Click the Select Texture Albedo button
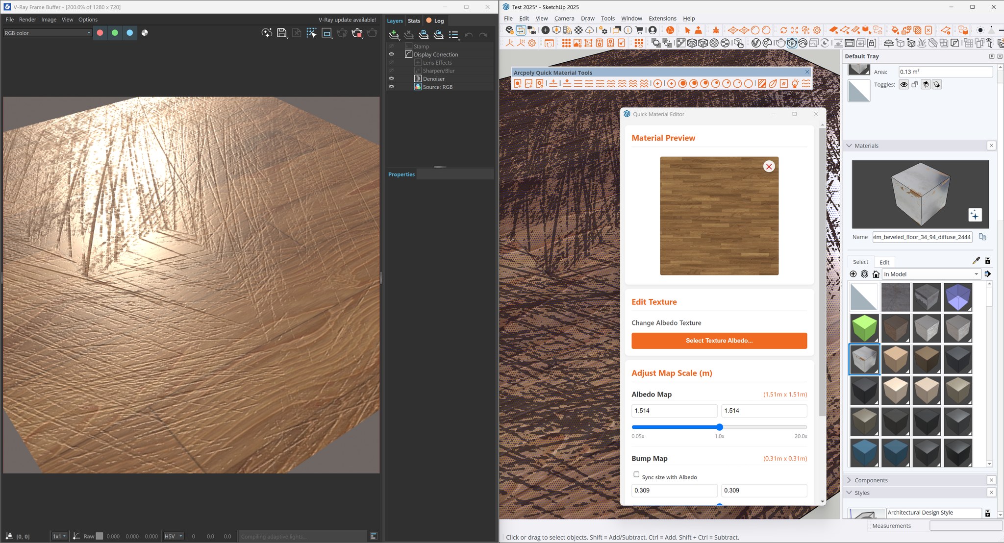The height and width of the screenshot is (543, 1004). [719, 341]
